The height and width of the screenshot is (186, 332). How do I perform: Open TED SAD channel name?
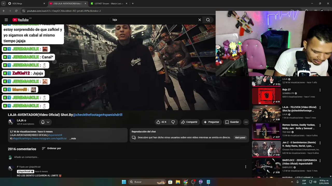(x=287, y=132)
